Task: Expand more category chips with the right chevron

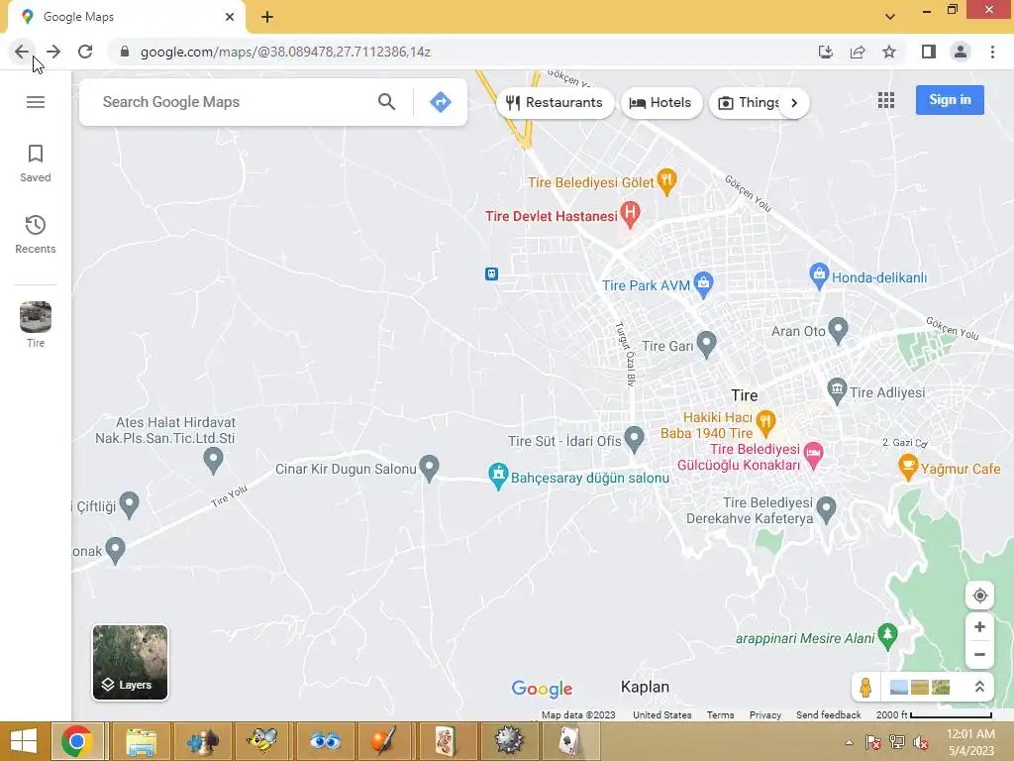Action: (x=794, y=103)
